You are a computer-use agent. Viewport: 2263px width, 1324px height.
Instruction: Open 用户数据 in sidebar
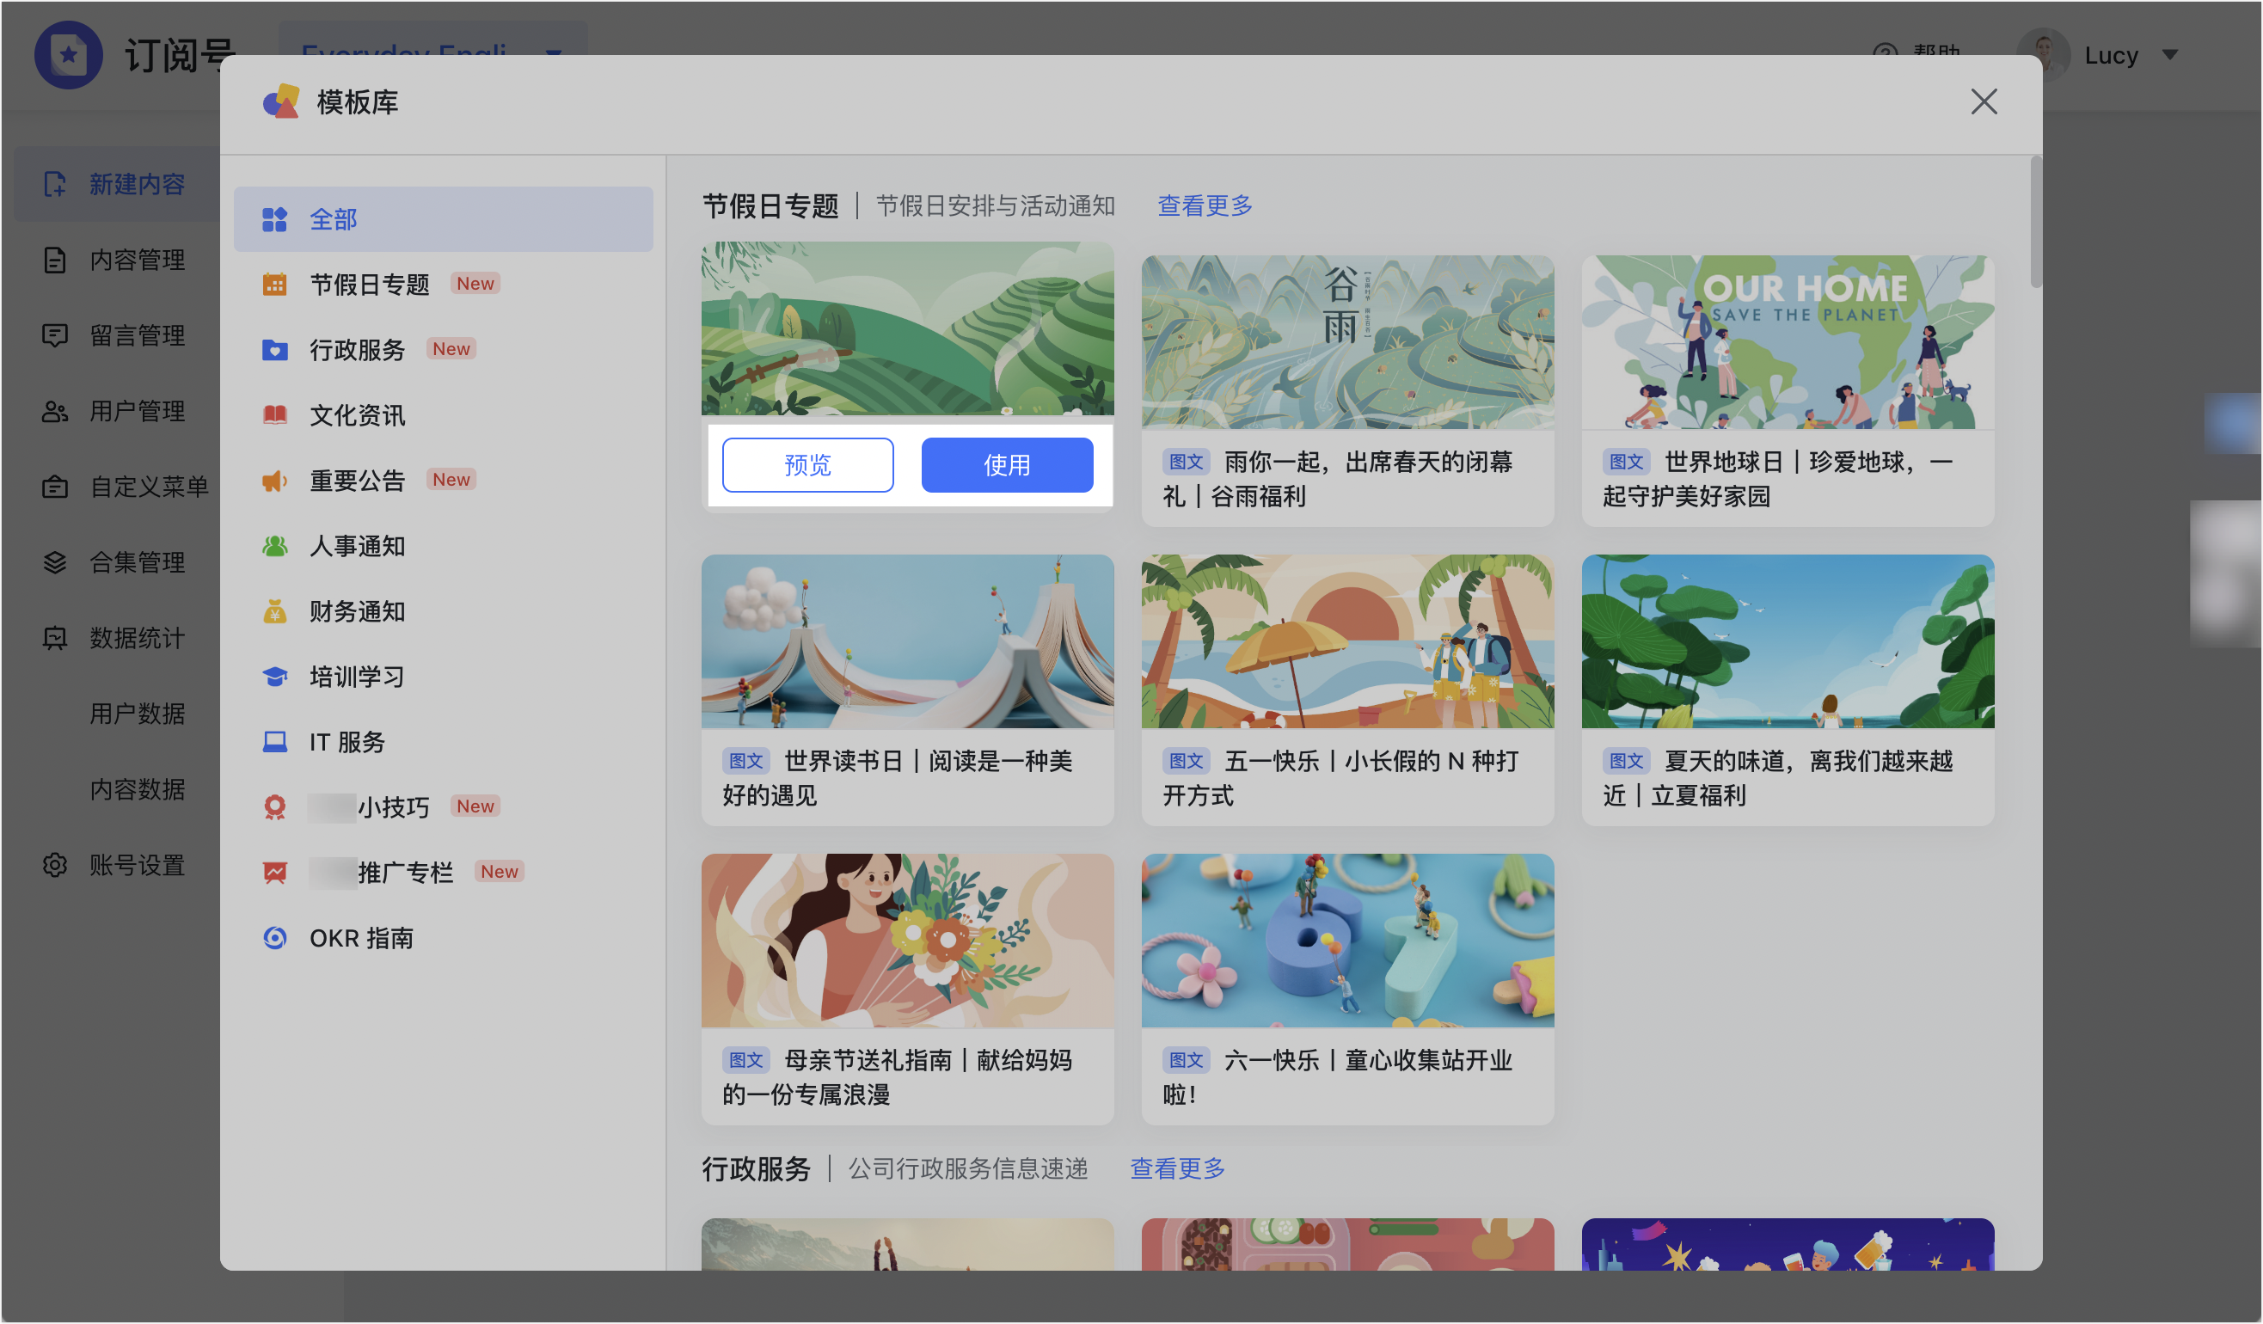tap(138, 714)
